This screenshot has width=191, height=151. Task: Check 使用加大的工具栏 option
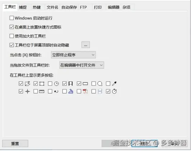click(x=11, y=36)
